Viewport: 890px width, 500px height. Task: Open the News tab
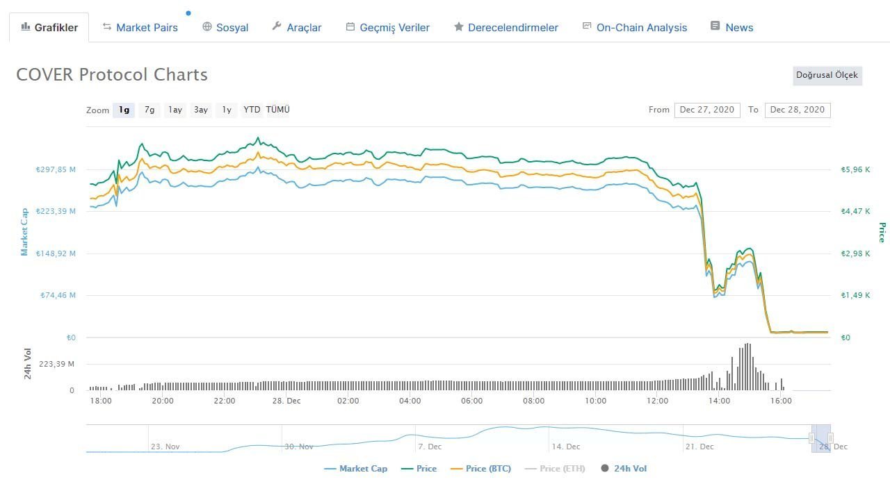(x=739, y=28)
